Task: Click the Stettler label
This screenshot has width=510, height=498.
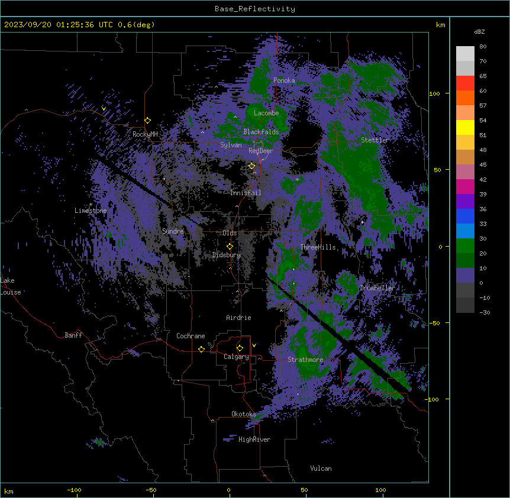Action: (375, 140)
